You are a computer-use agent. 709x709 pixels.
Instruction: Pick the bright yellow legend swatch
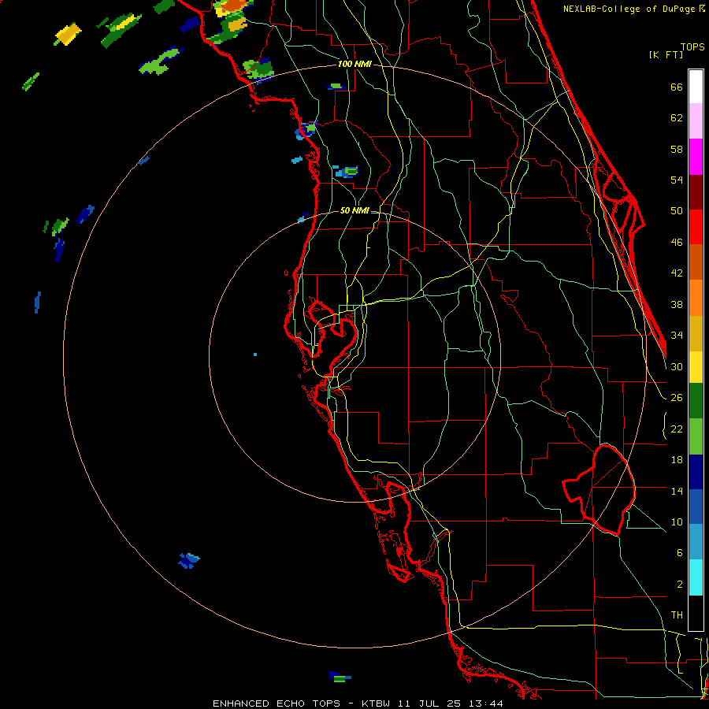coord(696,367)
